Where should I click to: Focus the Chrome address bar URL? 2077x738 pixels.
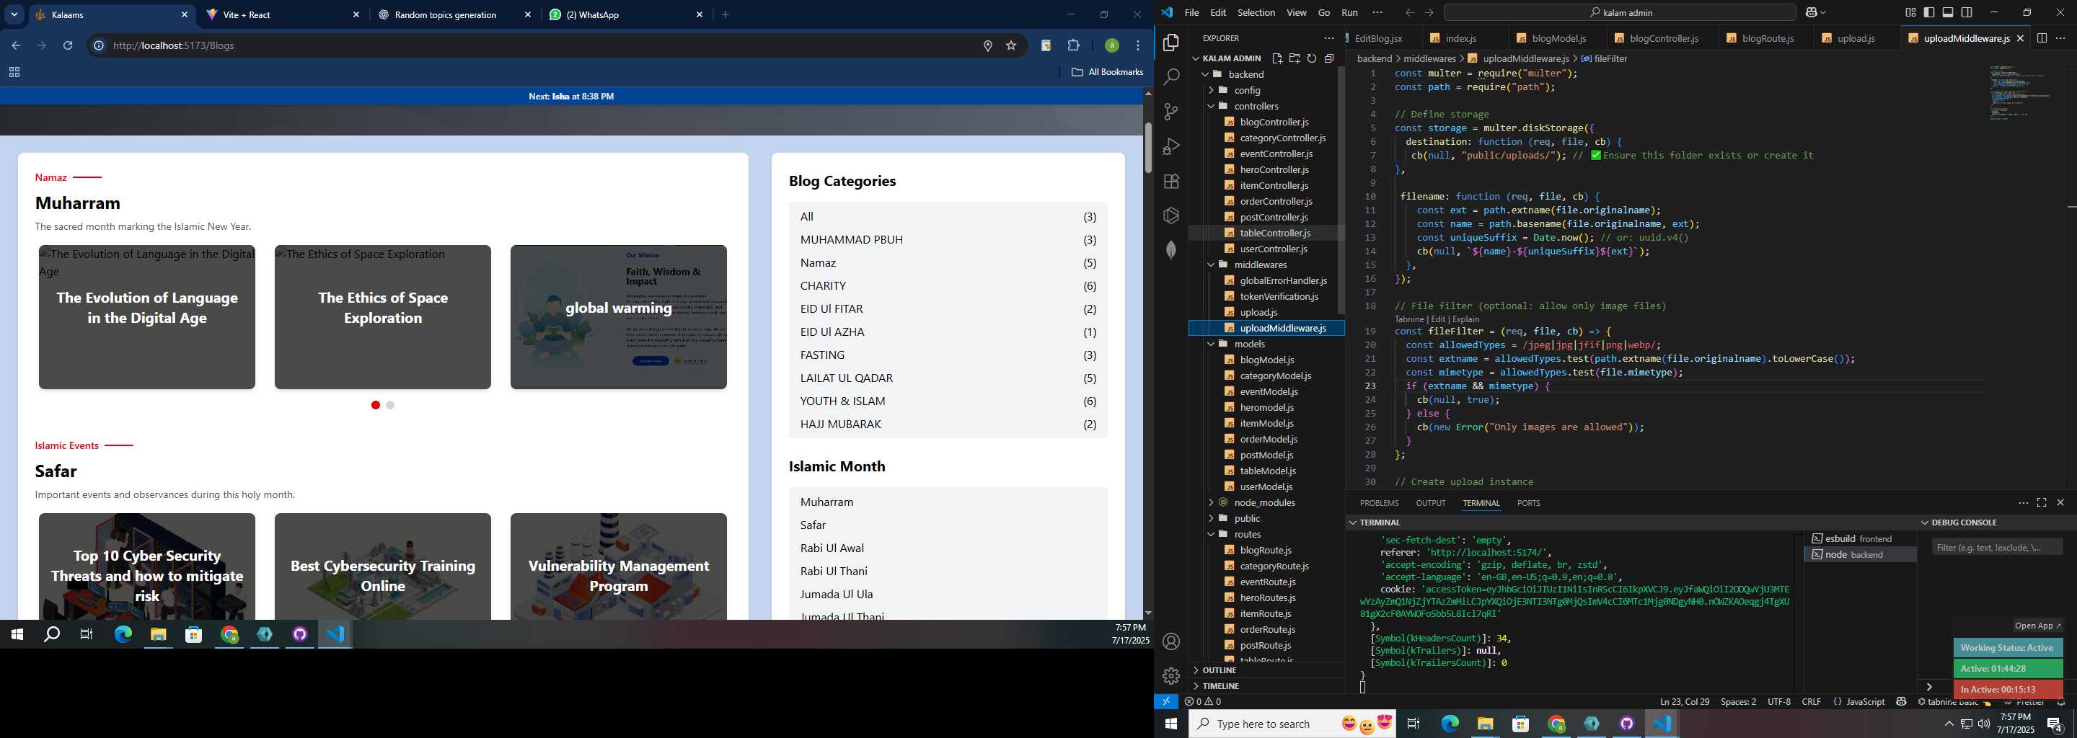click(x=173, y=45)
